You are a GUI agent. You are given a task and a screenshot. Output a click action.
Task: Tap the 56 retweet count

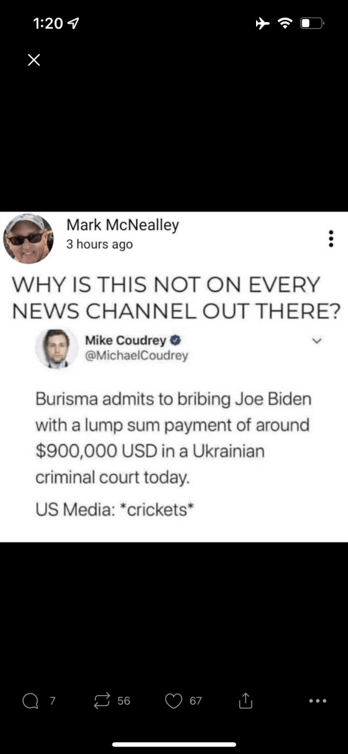coord(124,701)
